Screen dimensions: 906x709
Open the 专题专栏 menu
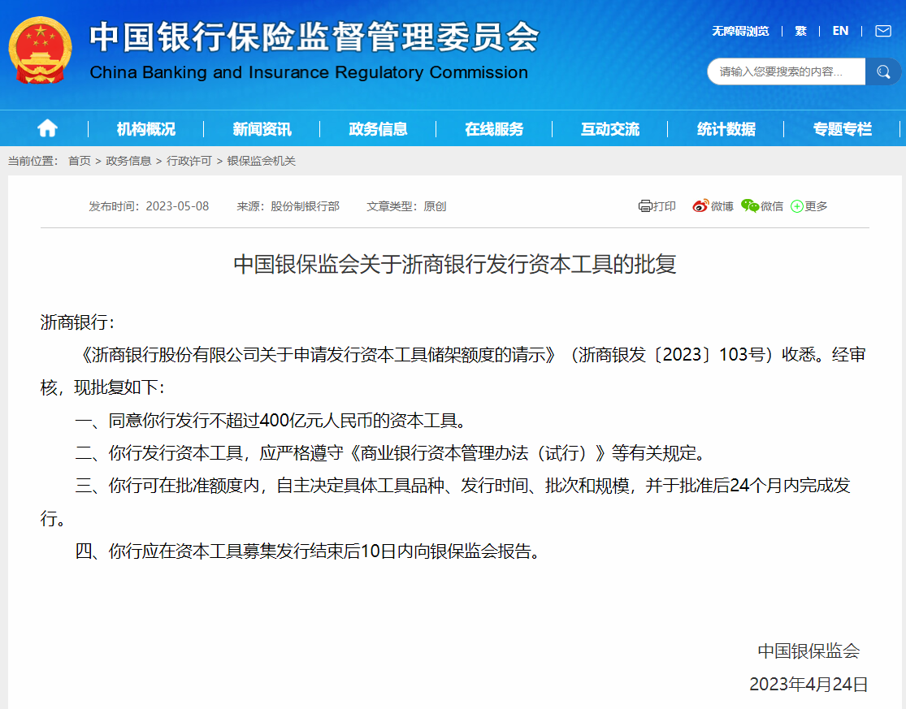(843, 129)
